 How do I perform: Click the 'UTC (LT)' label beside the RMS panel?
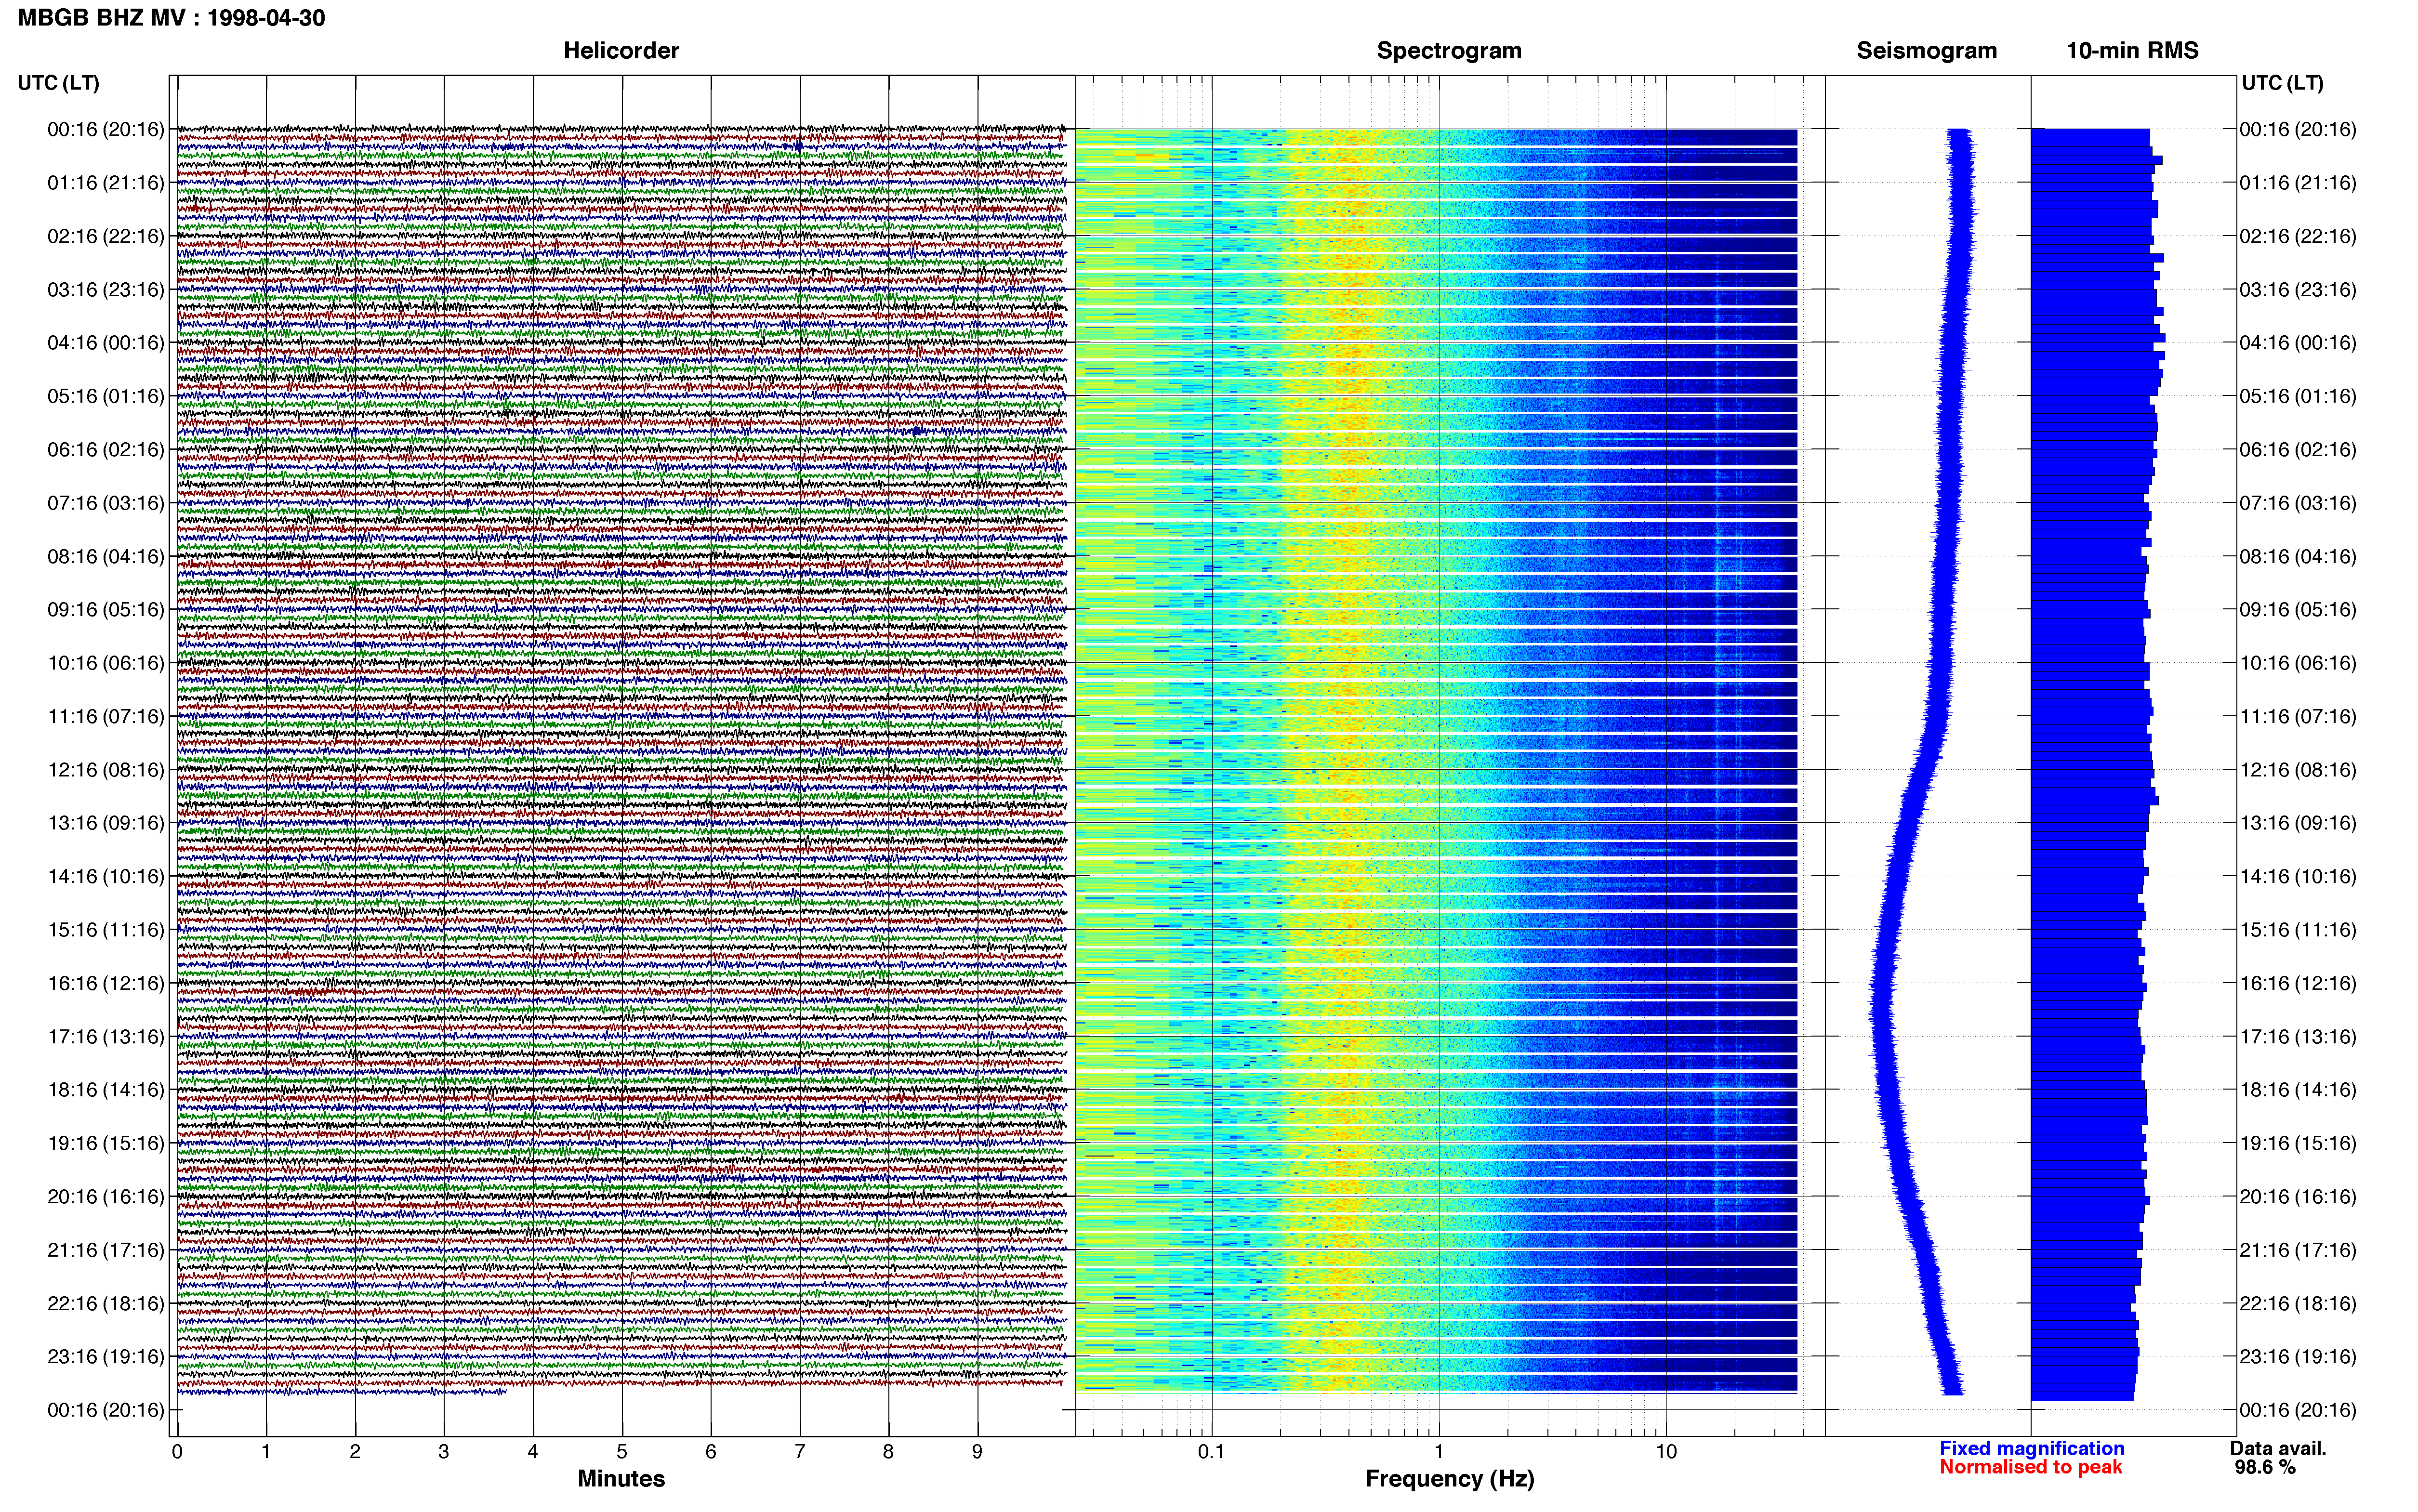[x=2282, y=83]
